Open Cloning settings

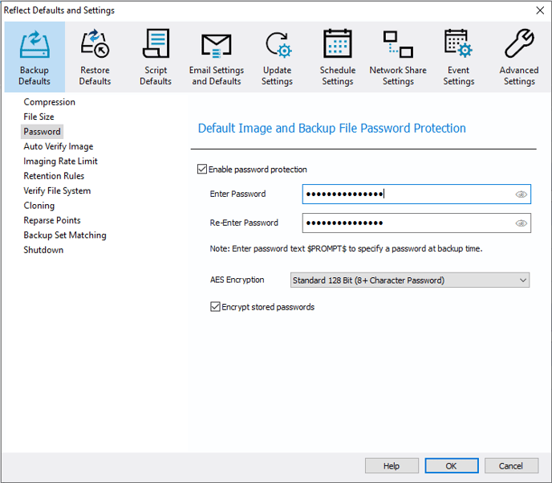pos(39,206)
